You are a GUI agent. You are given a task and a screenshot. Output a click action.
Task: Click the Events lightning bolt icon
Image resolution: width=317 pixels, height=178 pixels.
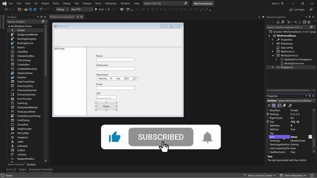point(284,105)
